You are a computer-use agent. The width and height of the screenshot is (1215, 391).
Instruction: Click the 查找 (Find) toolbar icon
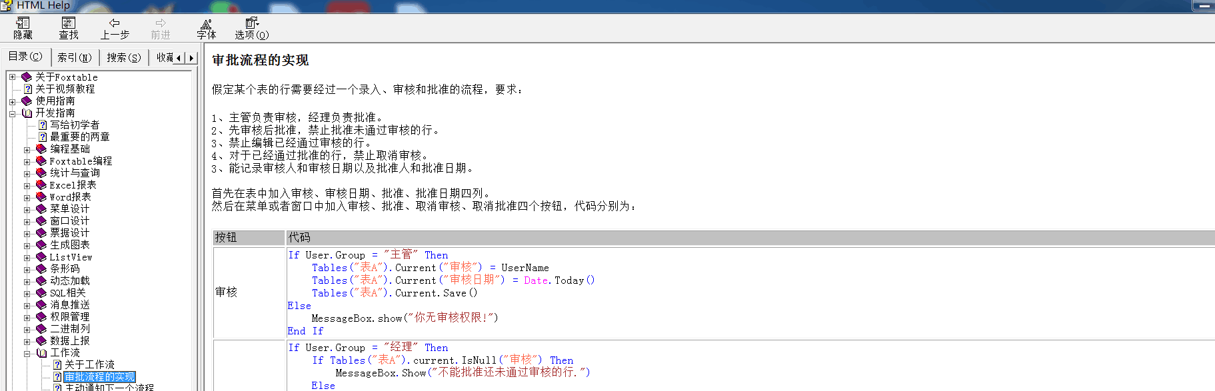pos(69,28)
